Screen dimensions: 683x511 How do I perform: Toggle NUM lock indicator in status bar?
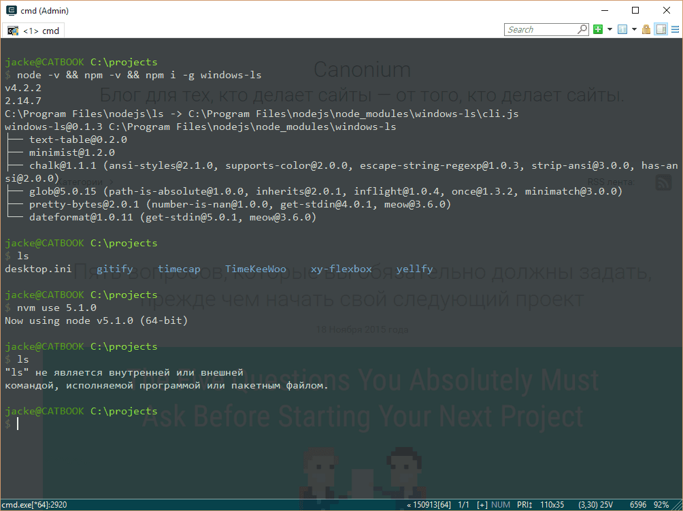(501, 505)
